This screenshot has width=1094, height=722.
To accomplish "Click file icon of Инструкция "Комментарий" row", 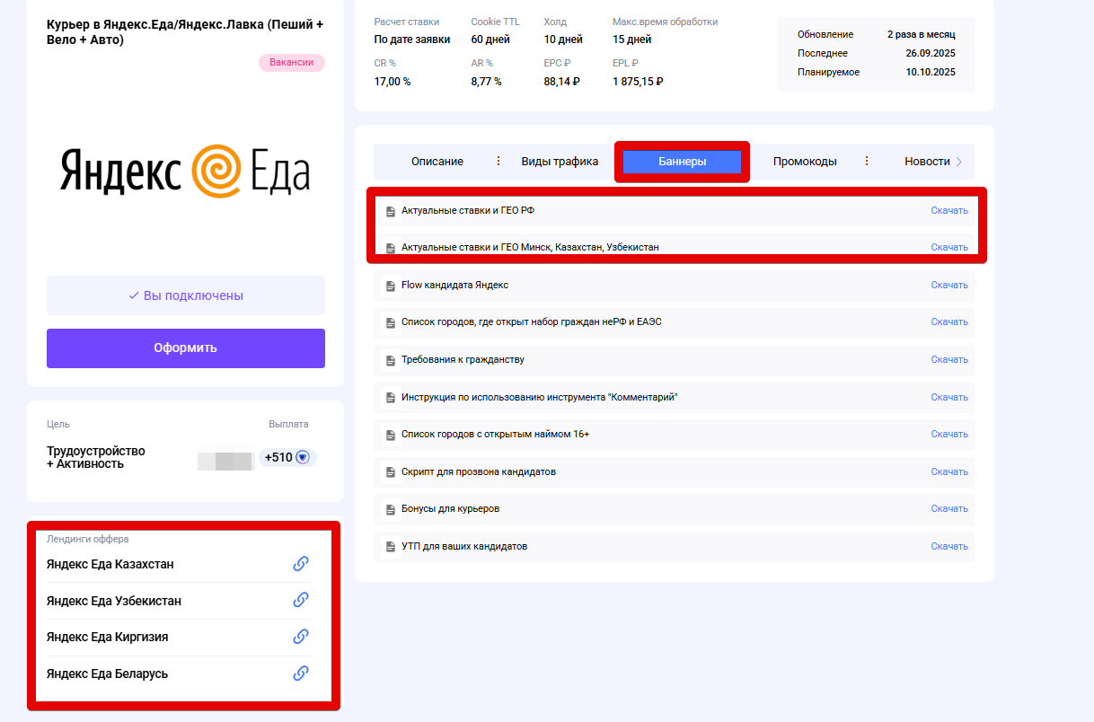I will (x=390, y=398).
